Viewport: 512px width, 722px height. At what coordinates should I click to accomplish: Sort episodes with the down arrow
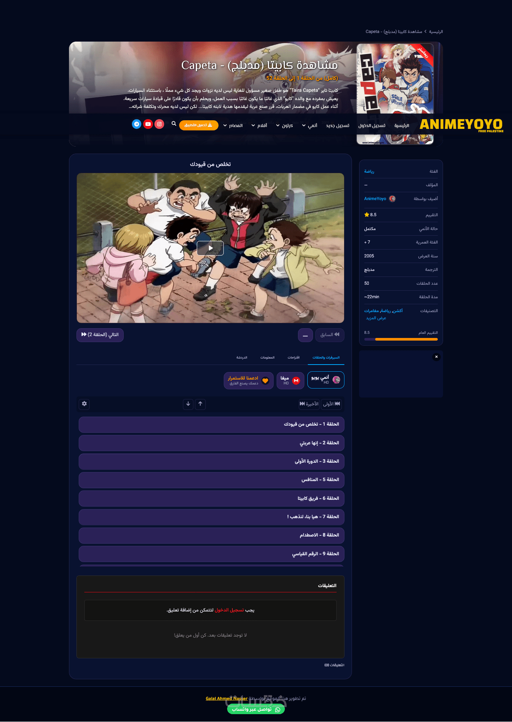188,404
